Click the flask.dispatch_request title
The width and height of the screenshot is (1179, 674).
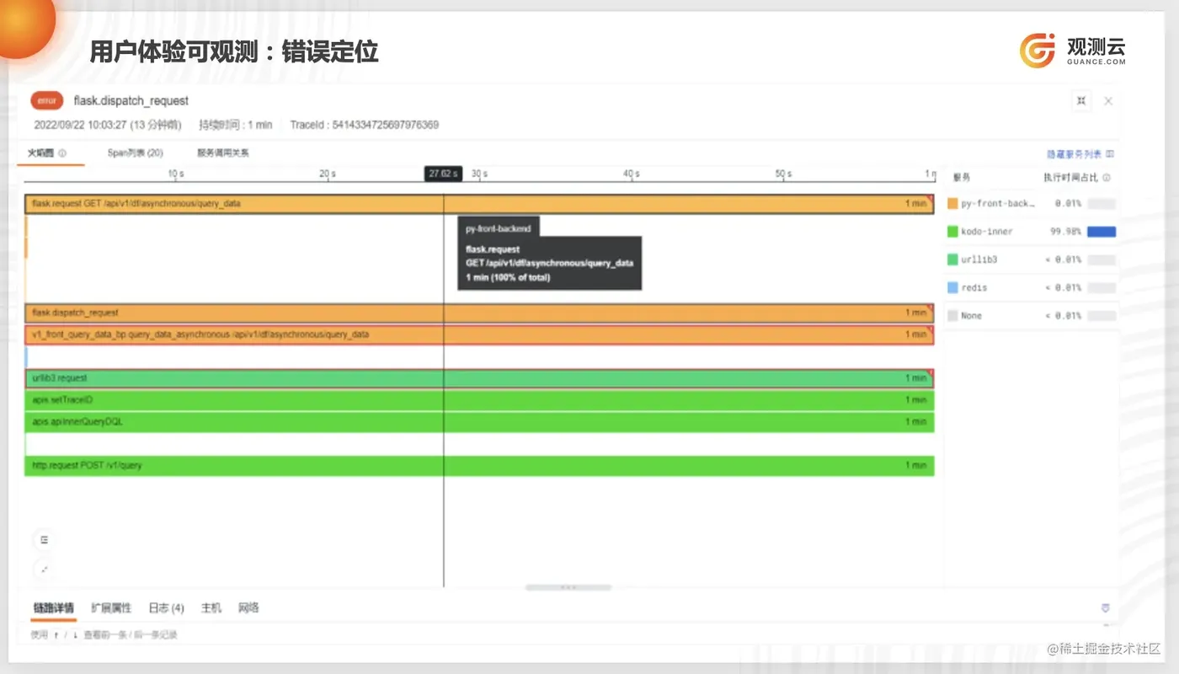point(131,101)
